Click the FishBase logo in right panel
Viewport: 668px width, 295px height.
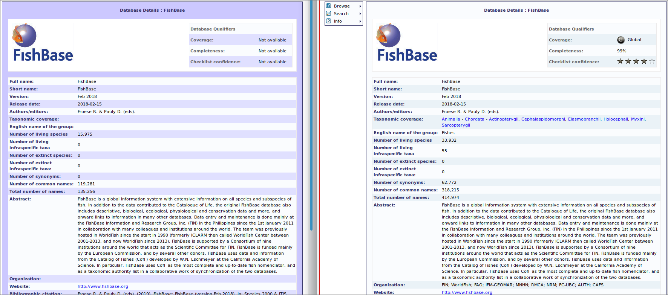click(407, 42)
